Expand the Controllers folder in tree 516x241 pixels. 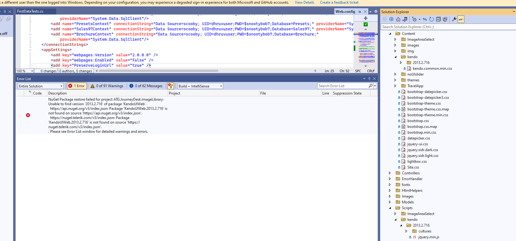[390, 173]
